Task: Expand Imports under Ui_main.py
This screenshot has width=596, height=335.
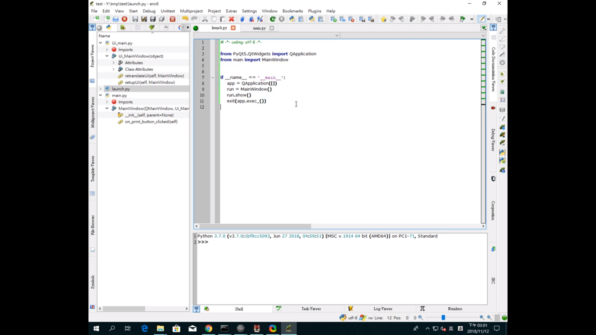Action: click(x=107, y=49)
